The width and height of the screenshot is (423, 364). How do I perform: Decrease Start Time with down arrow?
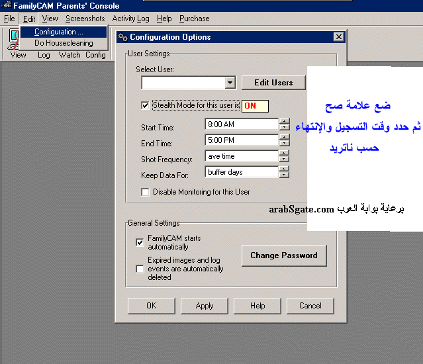tap(285, 127)
